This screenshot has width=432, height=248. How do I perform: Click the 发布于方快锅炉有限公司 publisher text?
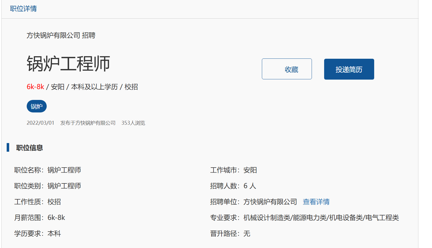88,123
